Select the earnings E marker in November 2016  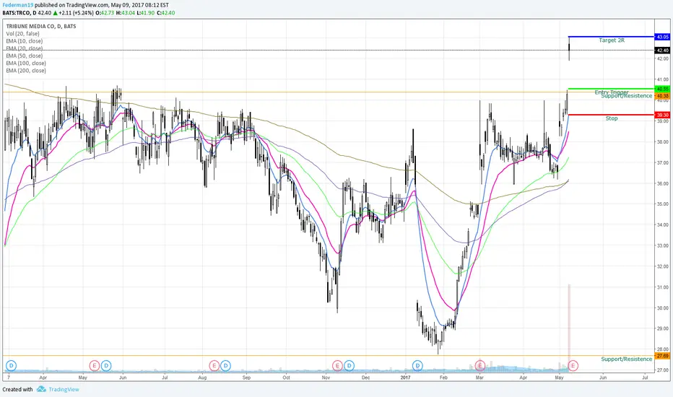[338, 366]
